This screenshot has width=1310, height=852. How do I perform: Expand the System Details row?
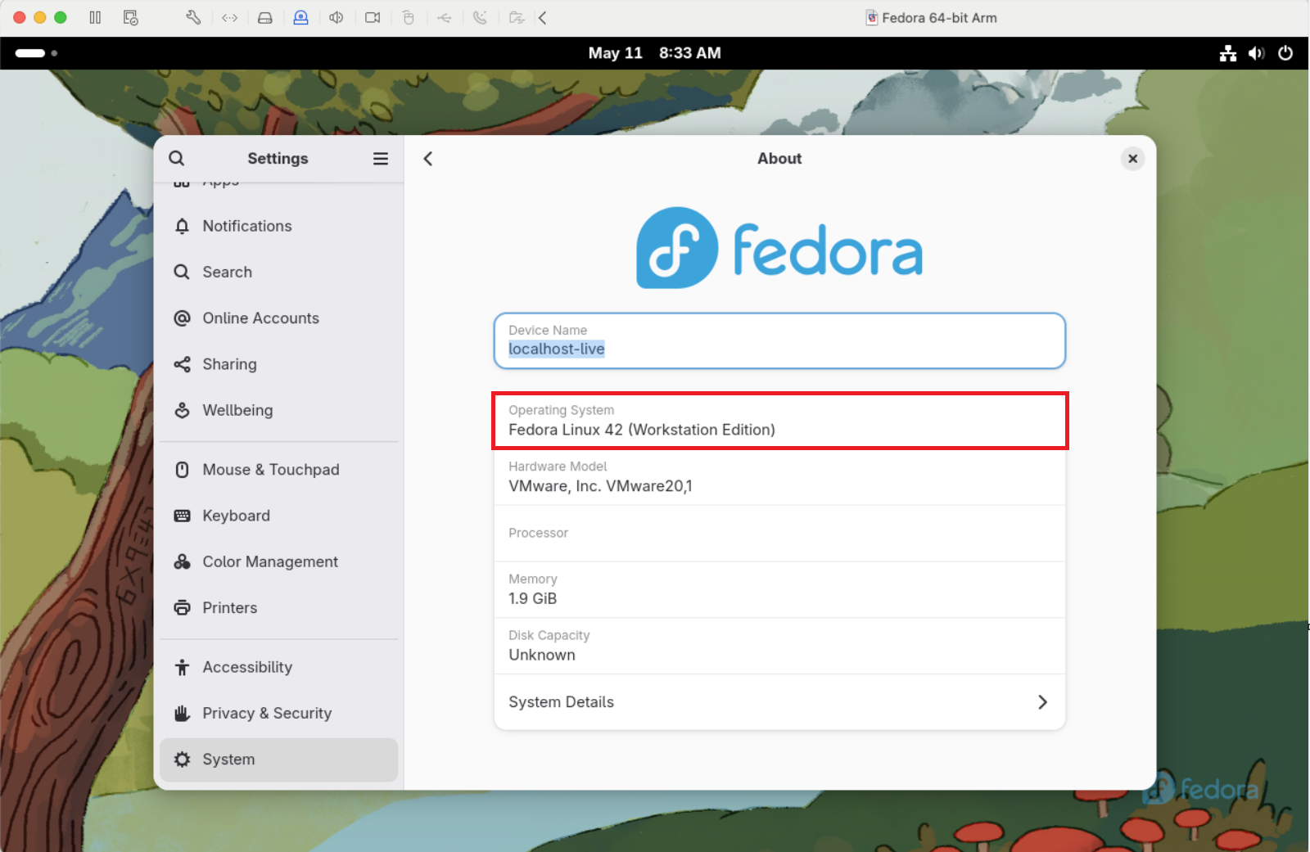[779, 702]
